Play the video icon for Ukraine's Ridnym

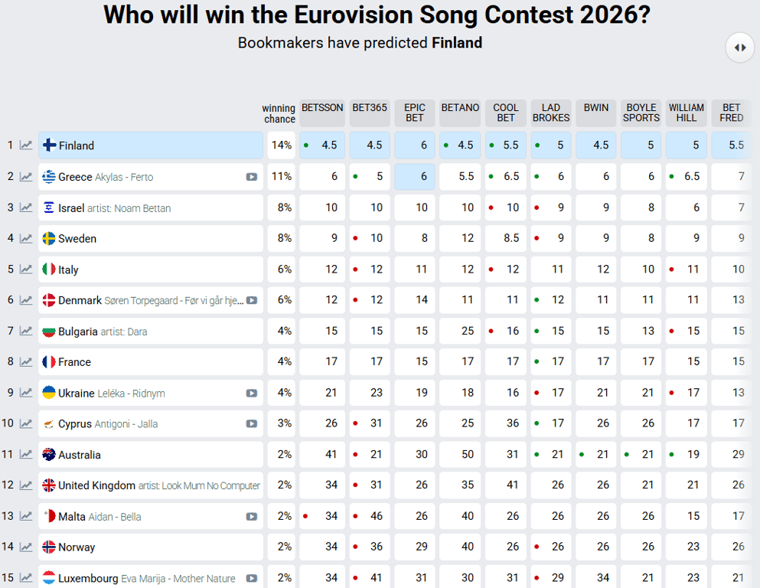[x=252, y=394]
